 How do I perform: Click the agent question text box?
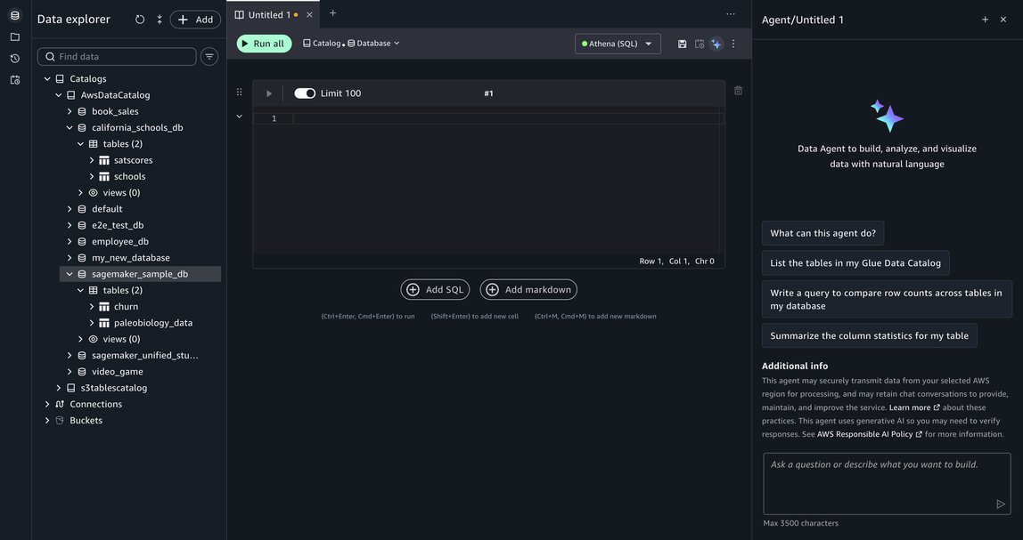point(887,485)
